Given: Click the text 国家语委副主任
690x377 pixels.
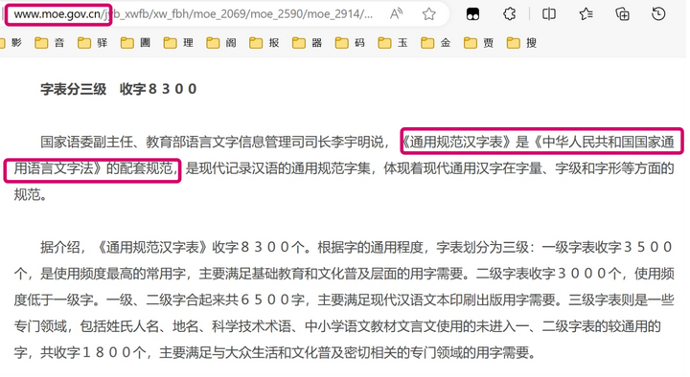Looking at the screenshot, I should [86, 142].
